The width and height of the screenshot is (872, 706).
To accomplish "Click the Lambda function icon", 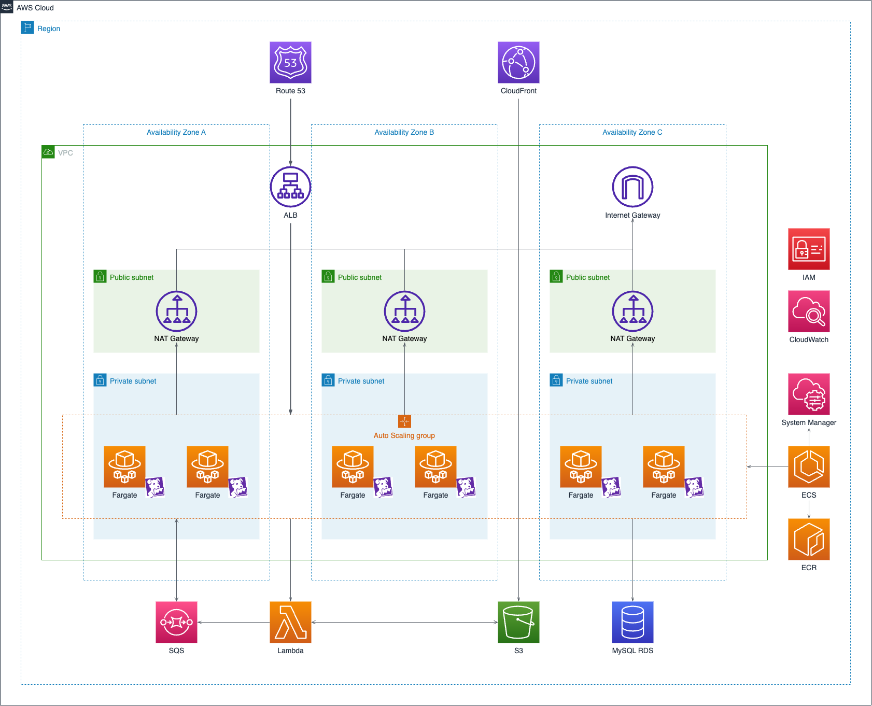I will (x=290, y=622).
